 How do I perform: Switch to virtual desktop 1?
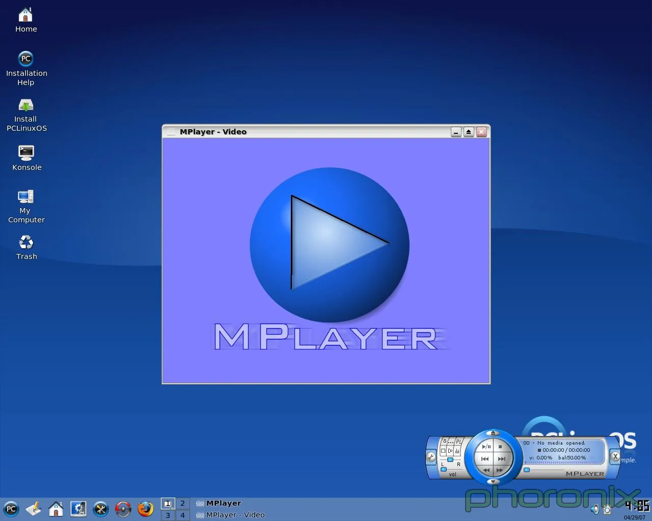[168, 504]
